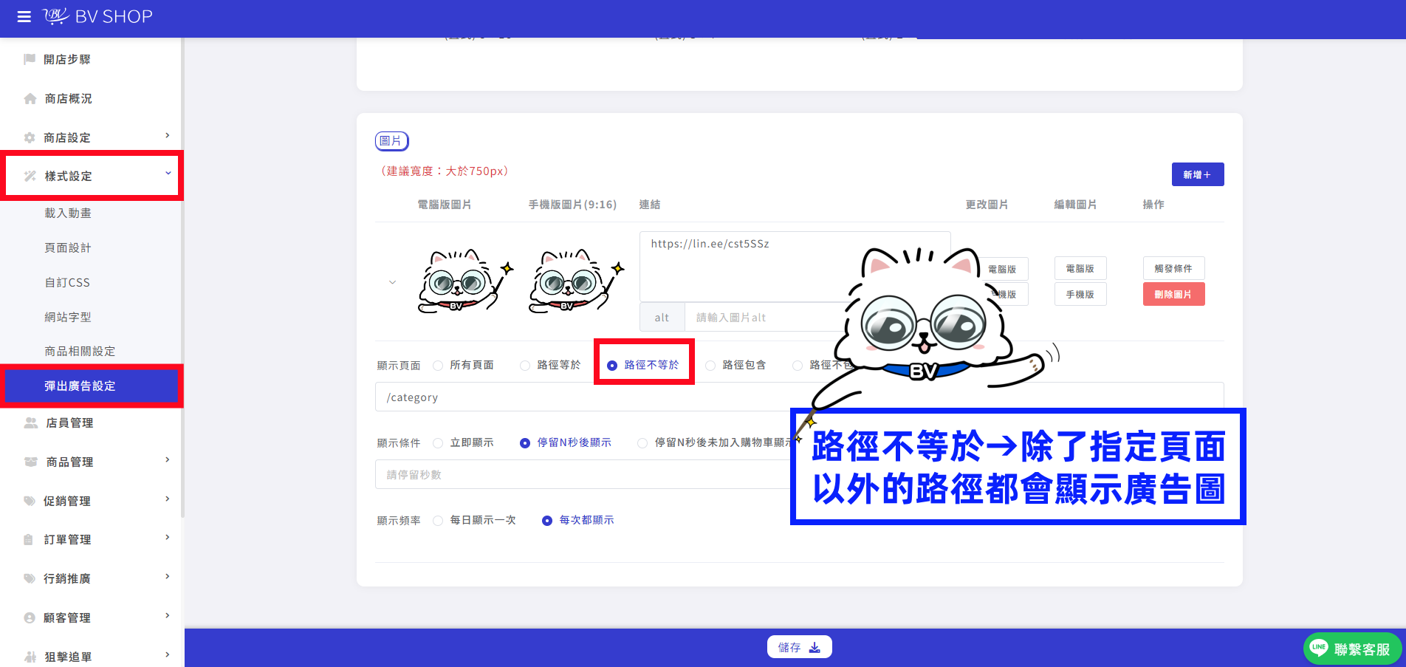Choose 每日顯示一次 frequency

[438, 521]
